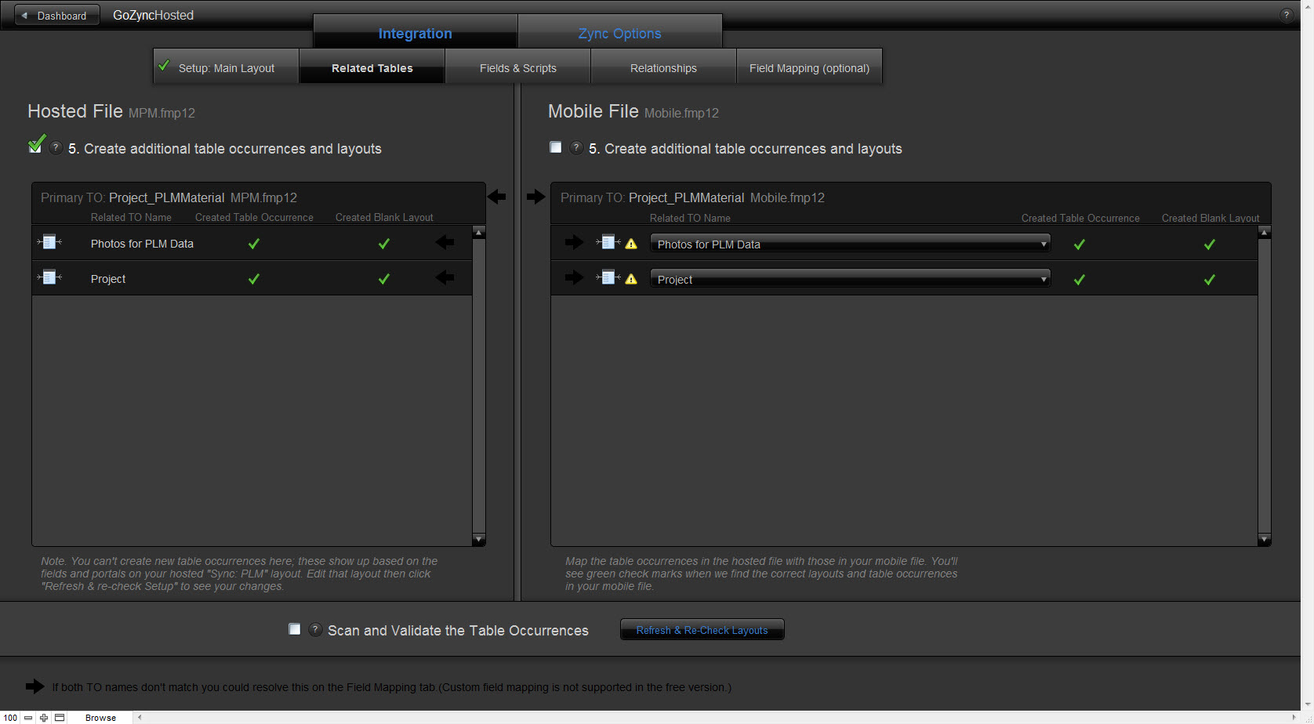1314x724 pixels.
Task: Click right arrow in mobile Project row
Action: 575,277
